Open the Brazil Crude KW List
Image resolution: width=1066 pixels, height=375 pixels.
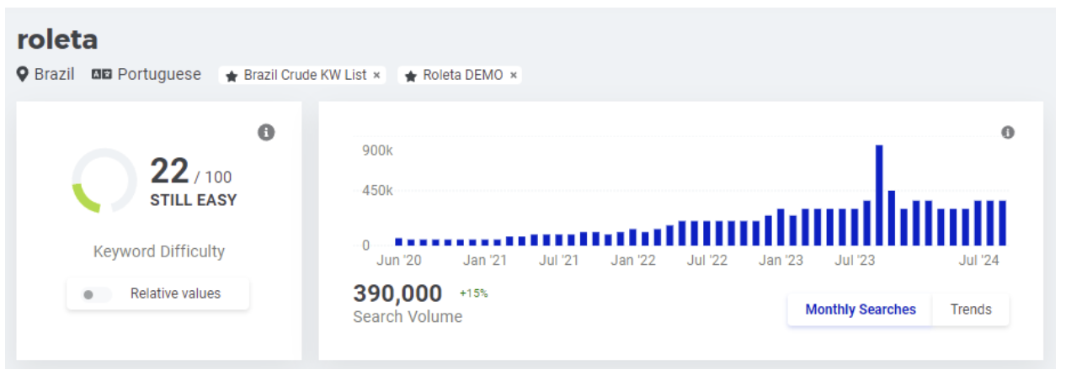point(305,75)
